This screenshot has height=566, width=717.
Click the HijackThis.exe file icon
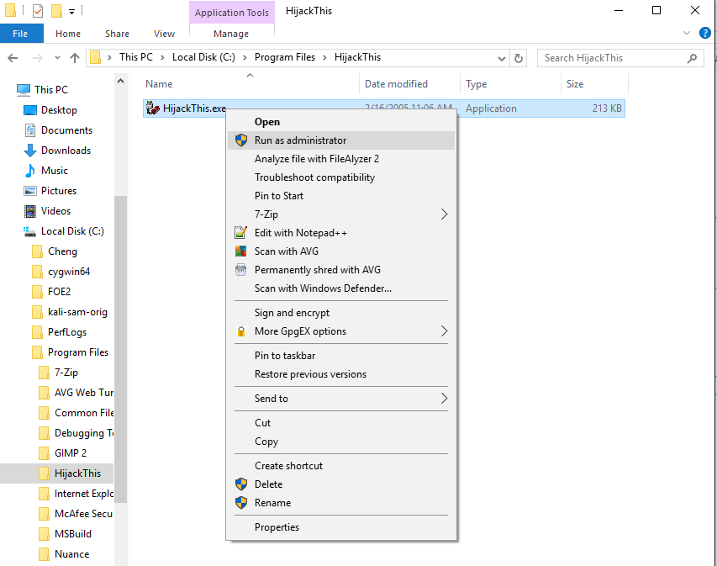coord(153,108)
